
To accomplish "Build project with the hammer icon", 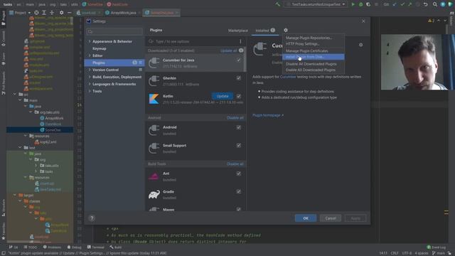I will pyautogui.click(x=278, y=4).
